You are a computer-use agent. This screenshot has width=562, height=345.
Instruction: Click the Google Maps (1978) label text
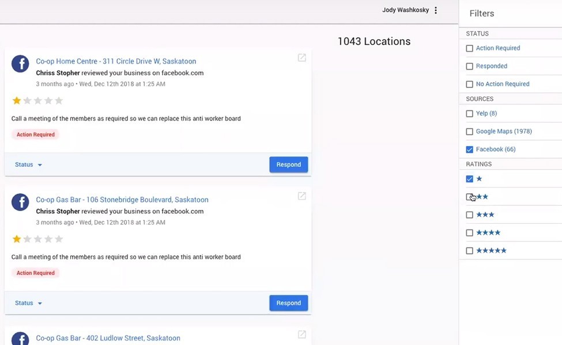(x=504, y=131)
